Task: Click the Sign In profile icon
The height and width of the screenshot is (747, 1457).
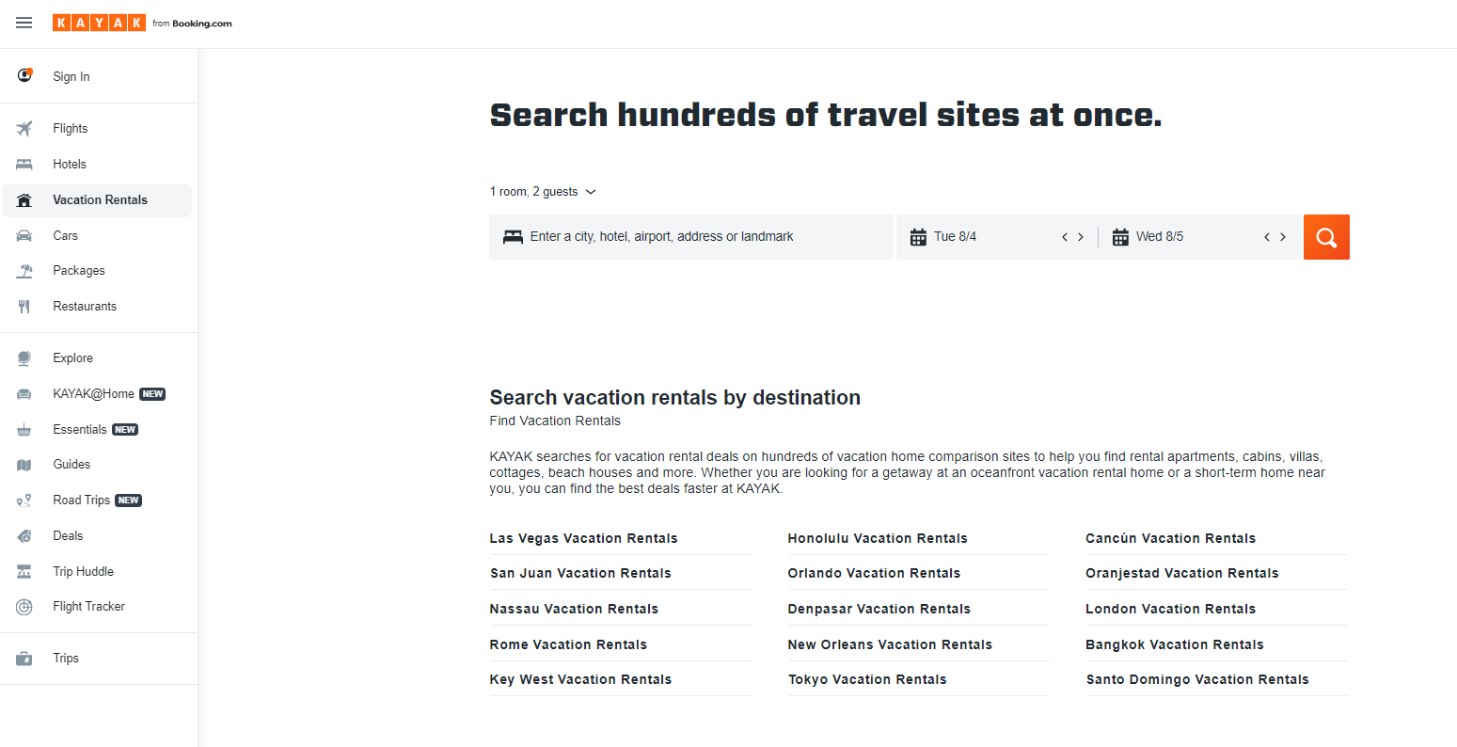Action: click(x=24, y=75)
